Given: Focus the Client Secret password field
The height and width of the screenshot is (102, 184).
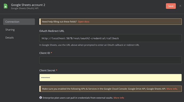Looking at the screenshot, I should click(110, 78).
